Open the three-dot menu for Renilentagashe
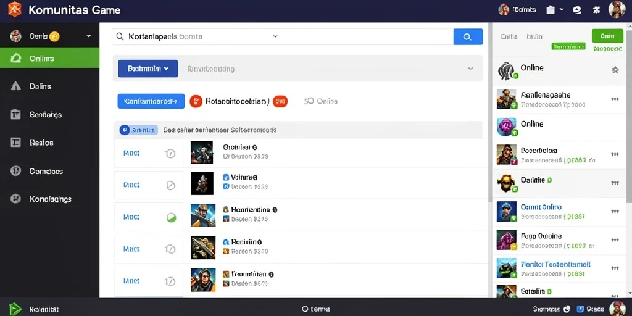632x316 pixels. [x=615, y=99]
